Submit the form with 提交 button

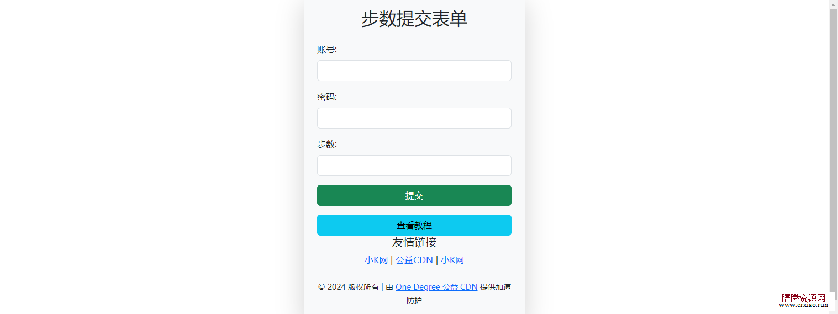click(x=414, y=195)
